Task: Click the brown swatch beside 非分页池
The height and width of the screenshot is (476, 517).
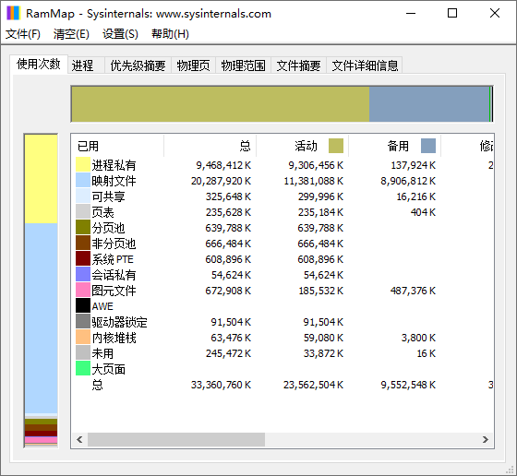Action: 83,244
